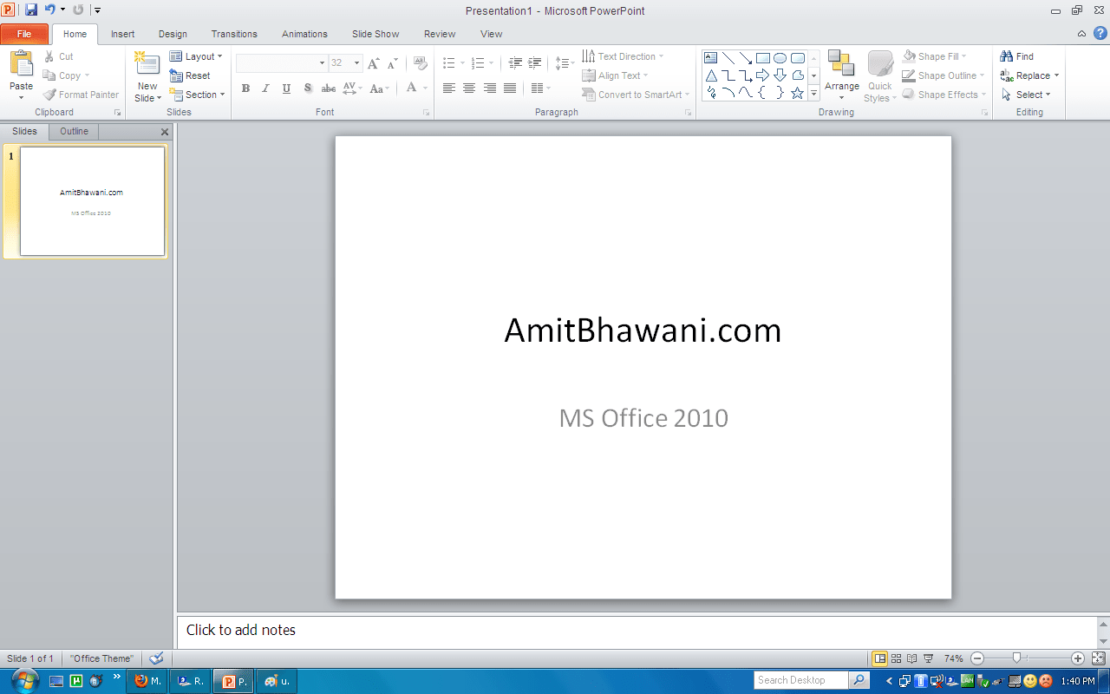
Task: Apply text Shadow effect
Action: coord(307,88)
